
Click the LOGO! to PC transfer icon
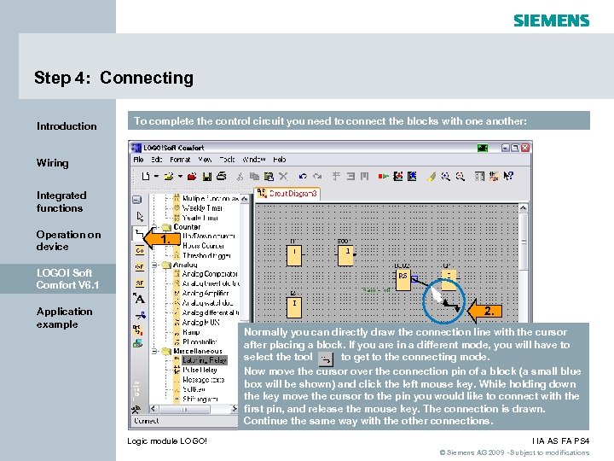coord(412,177)
